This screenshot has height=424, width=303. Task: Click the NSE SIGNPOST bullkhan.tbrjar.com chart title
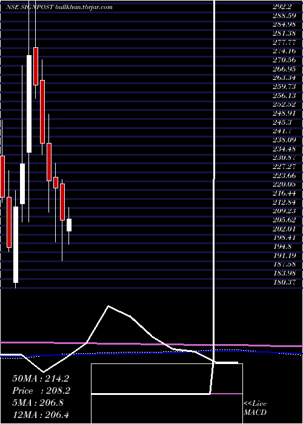point(59,7)
